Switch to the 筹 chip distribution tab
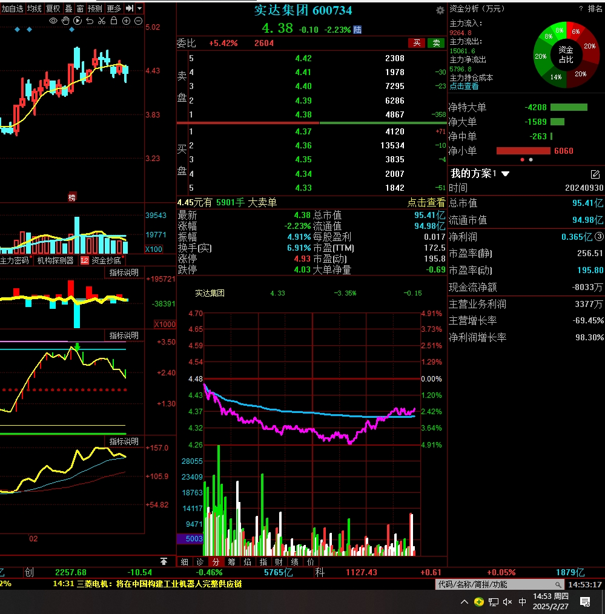Viewport: 605px width, 614px height. pos(231,562)
